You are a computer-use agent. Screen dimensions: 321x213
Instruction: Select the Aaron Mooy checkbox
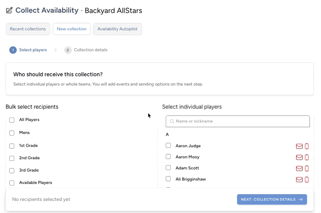click(x=168, y=156)
